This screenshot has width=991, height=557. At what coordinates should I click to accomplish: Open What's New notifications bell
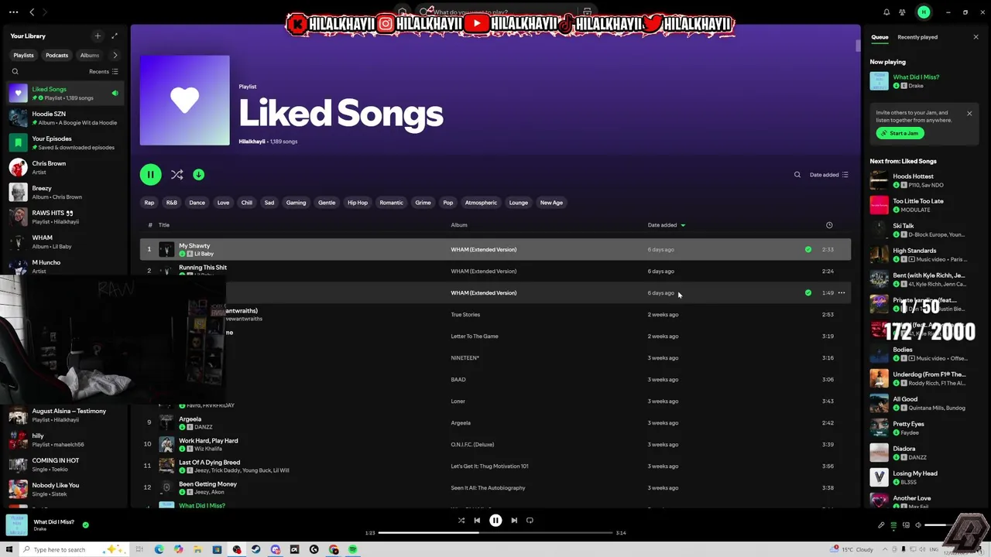tap(886, 12)
